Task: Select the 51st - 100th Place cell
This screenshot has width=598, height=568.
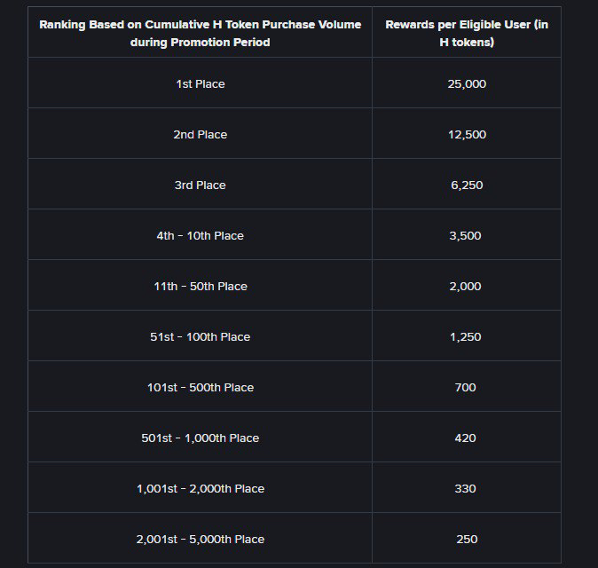Action: (x=201, y=337)
